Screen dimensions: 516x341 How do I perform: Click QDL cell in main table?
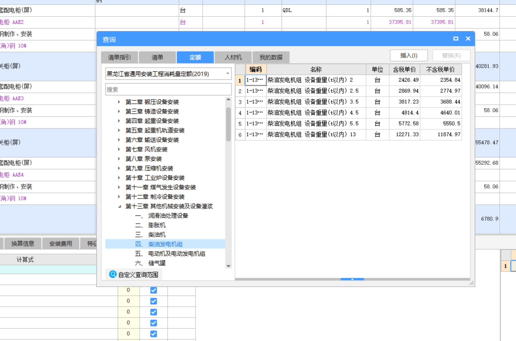303,10
